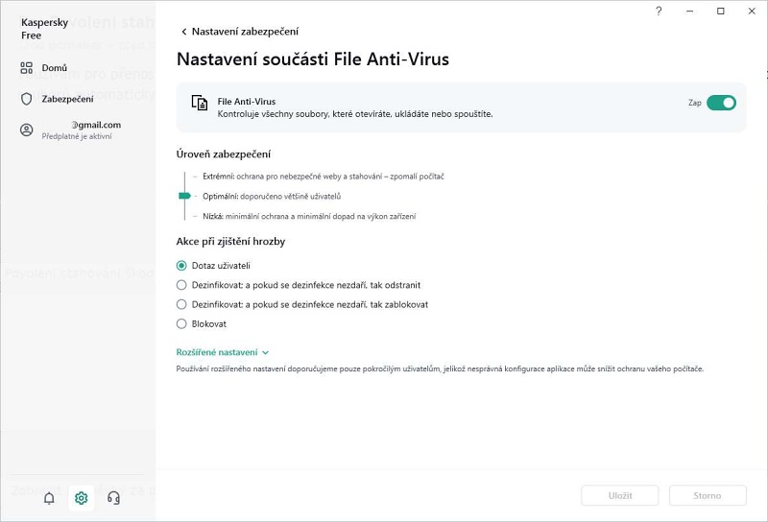Viewport: 768px width, 522px height.
Task: Click the Uložit button
Action: pyautogui.click(x=619, y=495)
